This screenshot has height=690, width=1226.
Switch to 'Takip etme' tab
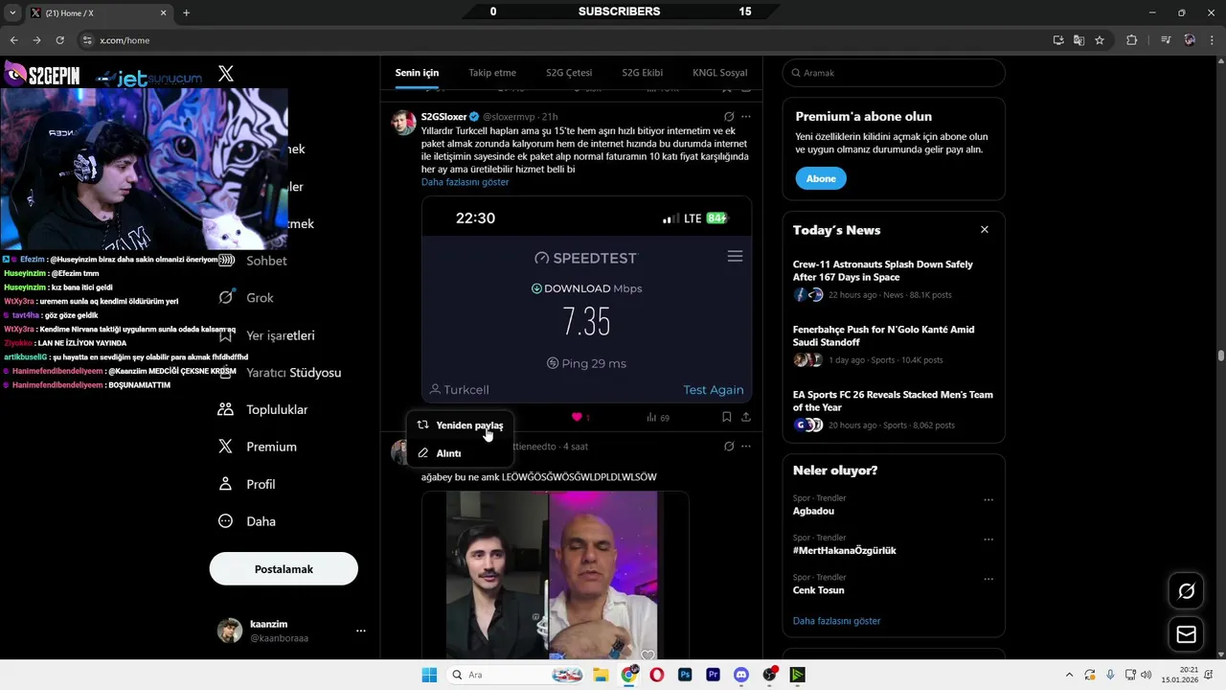[x=492, y=73]
